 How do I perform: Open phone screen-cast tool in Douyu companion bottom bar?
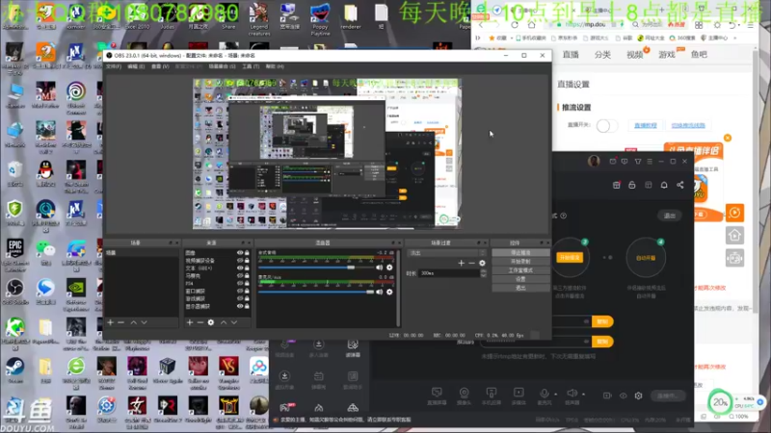click(492, 395)
